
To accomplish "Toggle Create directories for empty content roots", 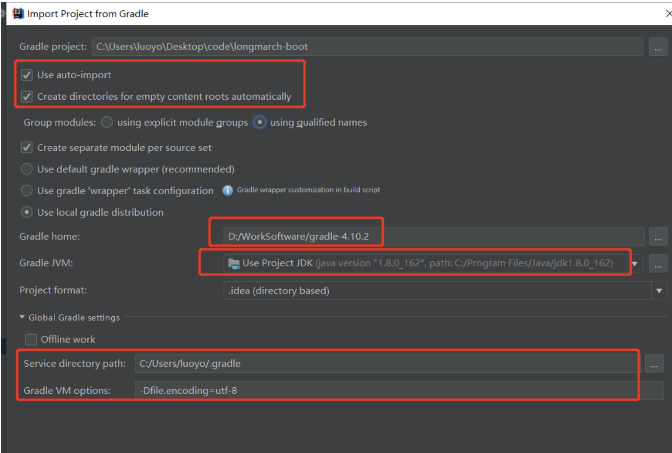I will (27, 96).
